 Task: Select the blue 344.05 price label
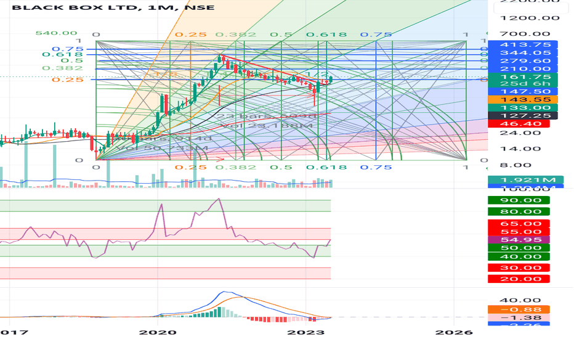(522, 53)
